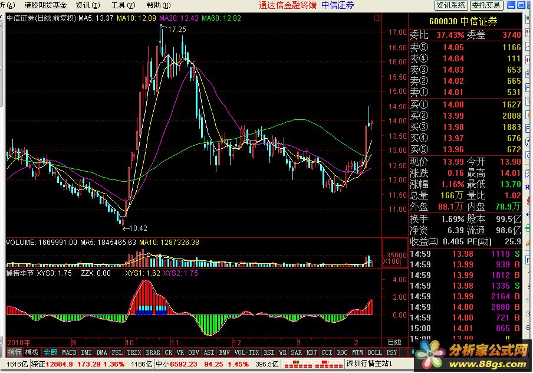Click the MA5: 13.37 label
Image resolution: width=533 pixels, height=373 pixels.
[x=96, y=18]
